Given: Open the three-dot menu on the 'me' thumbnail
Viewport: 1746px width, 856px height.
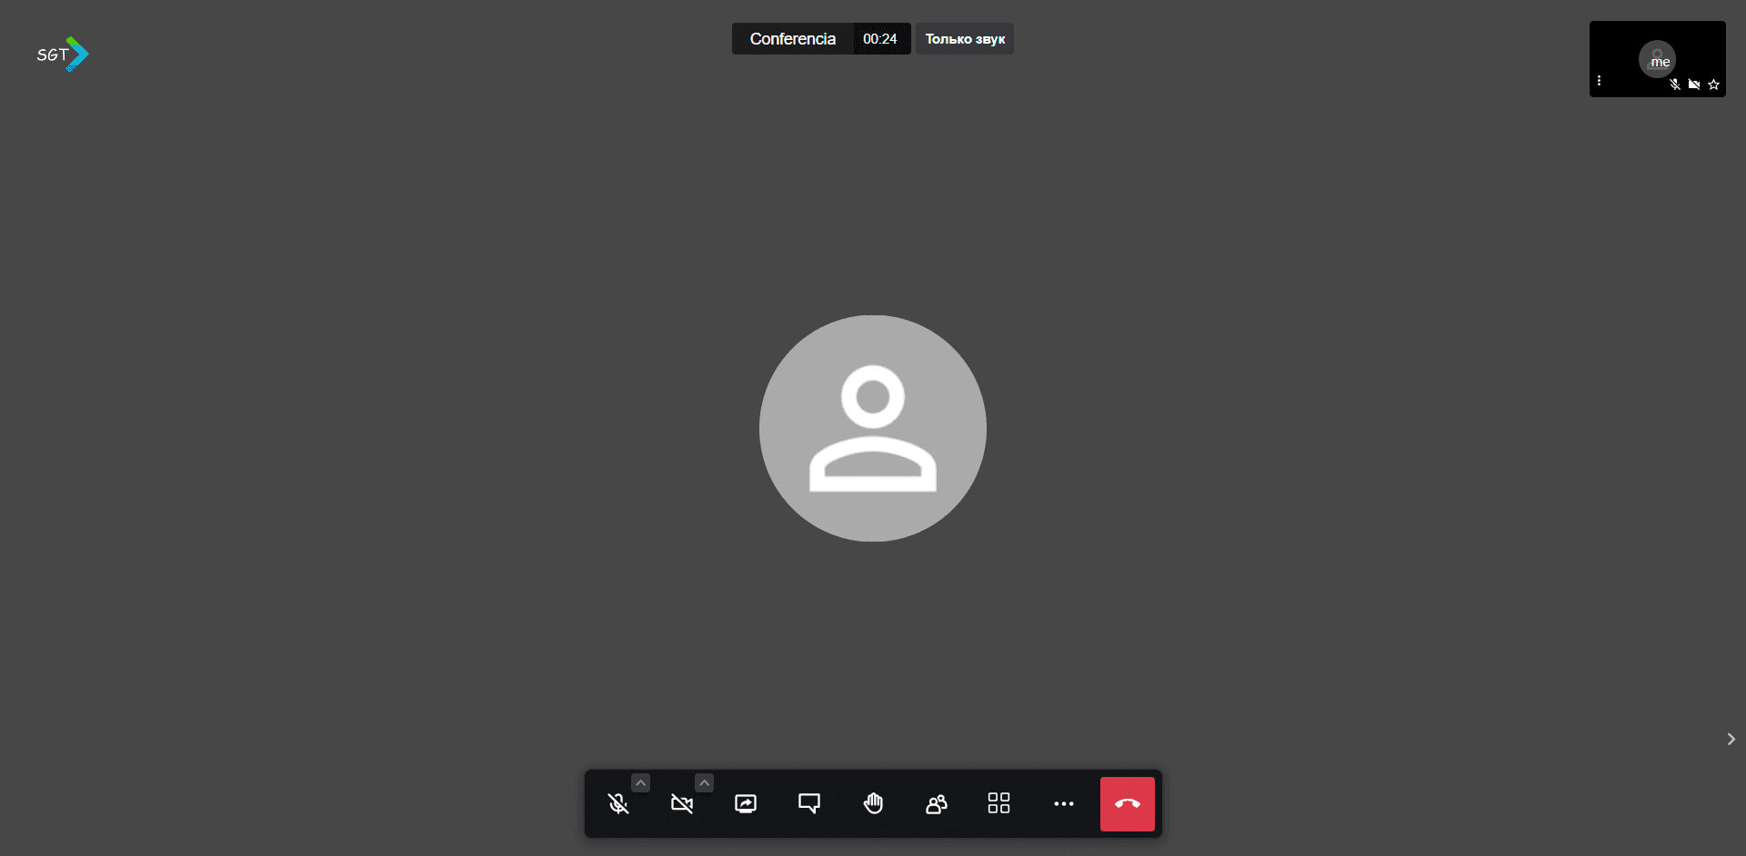Looking at the screenshot, I should click(x=1599, y=81).
